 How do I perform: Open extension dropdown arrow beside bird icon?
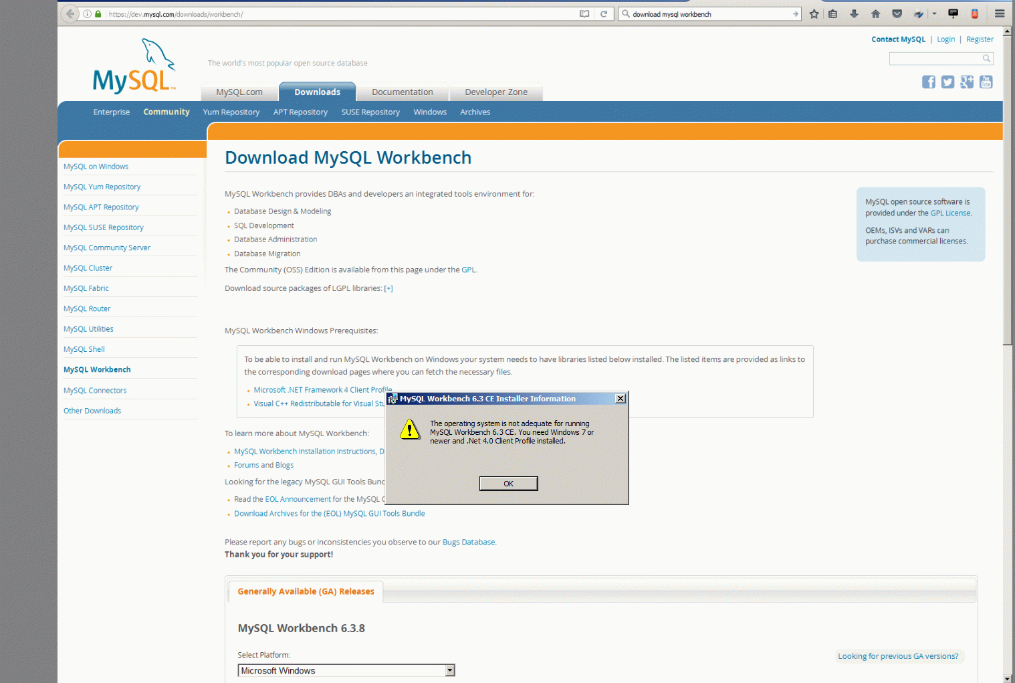pos(934,14)
